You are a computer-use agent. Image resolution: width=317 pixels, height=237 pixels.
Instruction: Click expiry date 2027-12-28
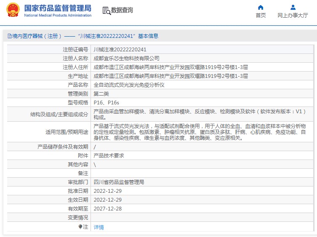pos(107,209)
